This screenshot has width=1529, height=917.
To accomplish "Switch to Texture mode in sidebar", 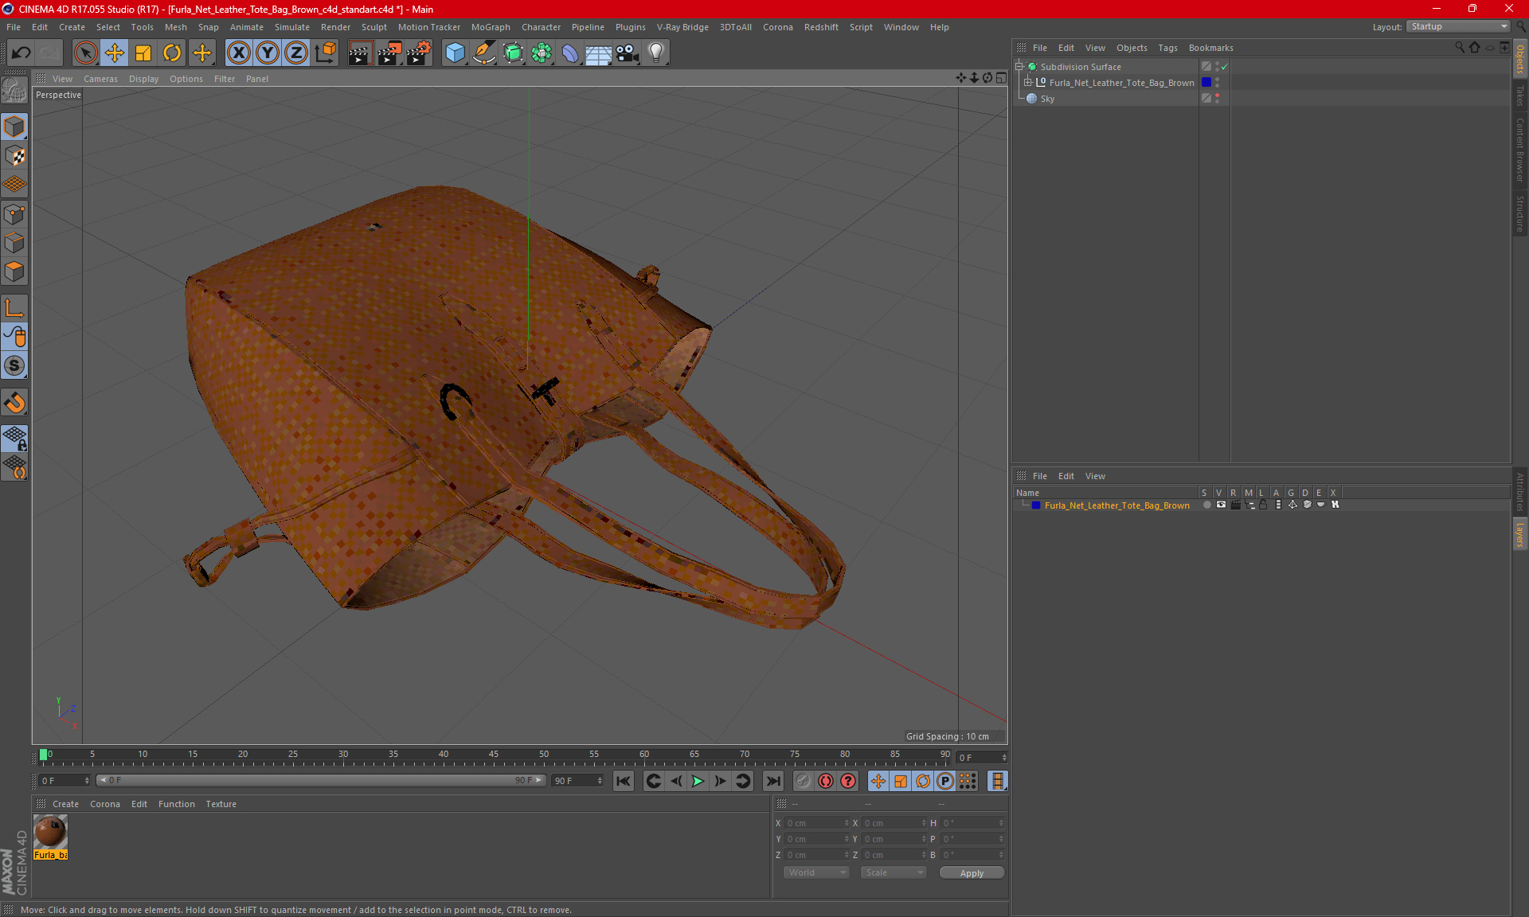I will click(14, 156).
